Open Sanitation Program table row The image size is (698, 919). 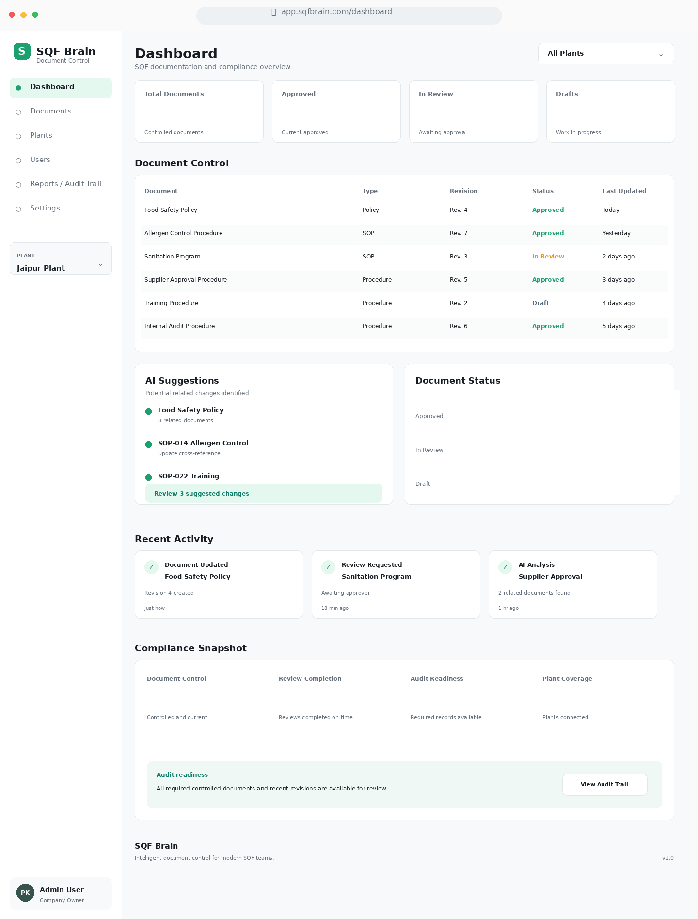404,257
